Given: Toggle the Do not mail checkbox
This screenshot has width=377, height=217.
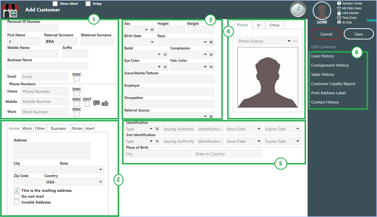Looking at the screenshot, I should (x=17, y=196).
